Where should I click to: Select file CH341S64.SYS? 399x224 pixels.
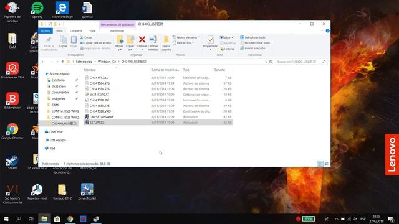coord(100,83)
